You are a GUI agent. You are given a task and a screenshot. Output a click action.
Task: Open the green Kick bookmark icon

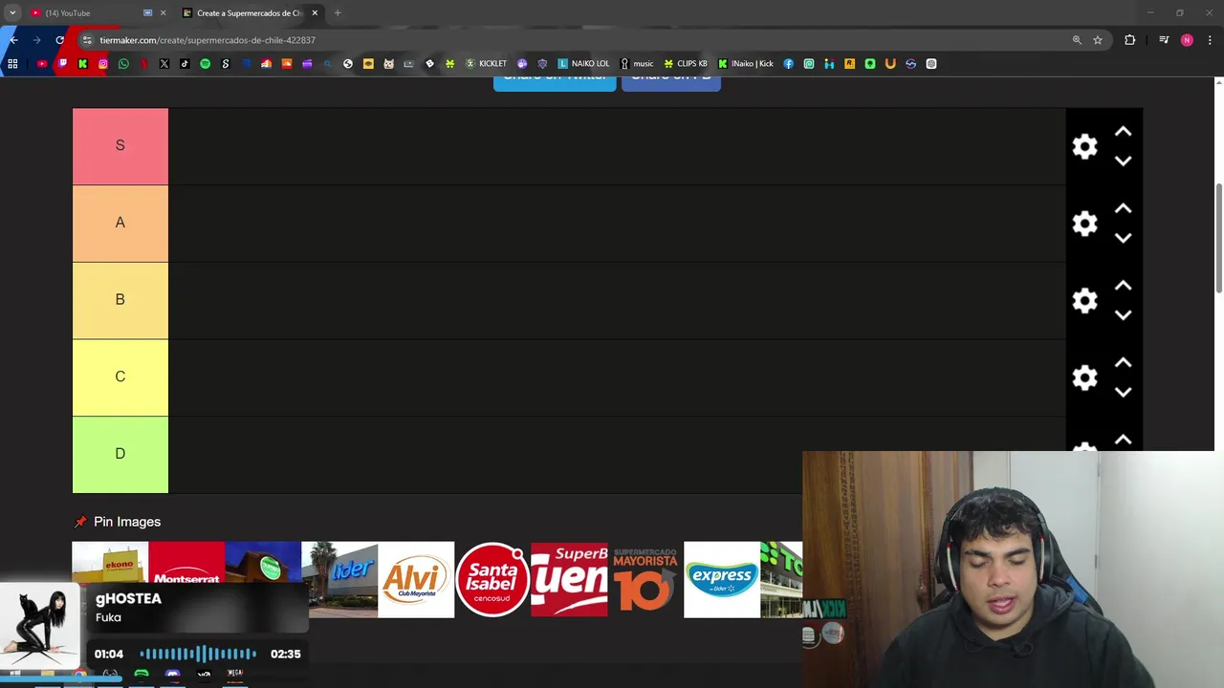pos(83,64)
